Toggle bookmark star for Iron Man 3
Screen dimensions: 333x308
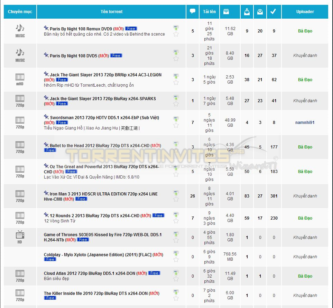pyautogui.click(x=176, y=199)
